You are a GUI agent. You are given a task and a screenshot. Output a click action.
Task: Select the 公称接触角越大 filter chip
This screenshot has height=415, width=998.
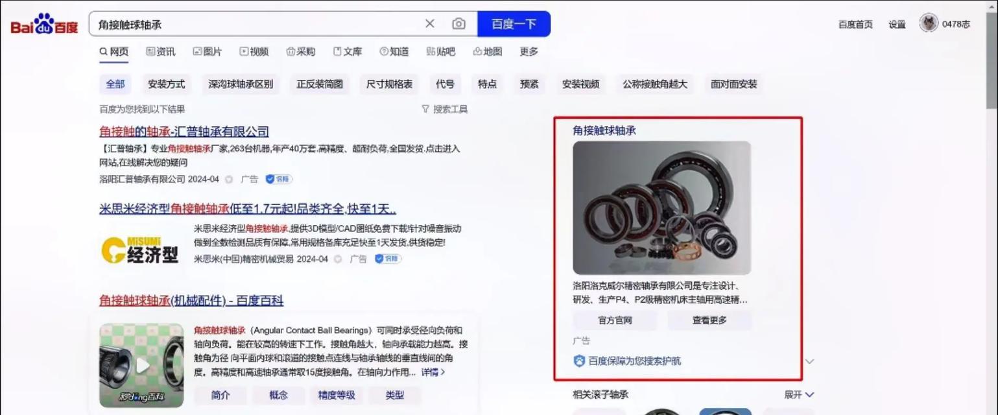(x=655, y=84)
